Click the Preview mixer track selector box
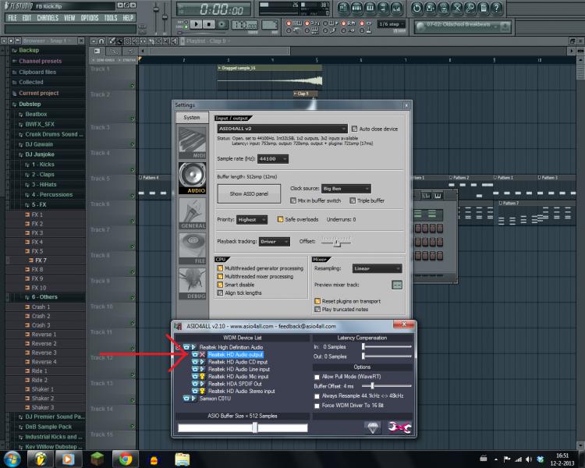This screenshot has height=468, width=585. coord(397,285)
